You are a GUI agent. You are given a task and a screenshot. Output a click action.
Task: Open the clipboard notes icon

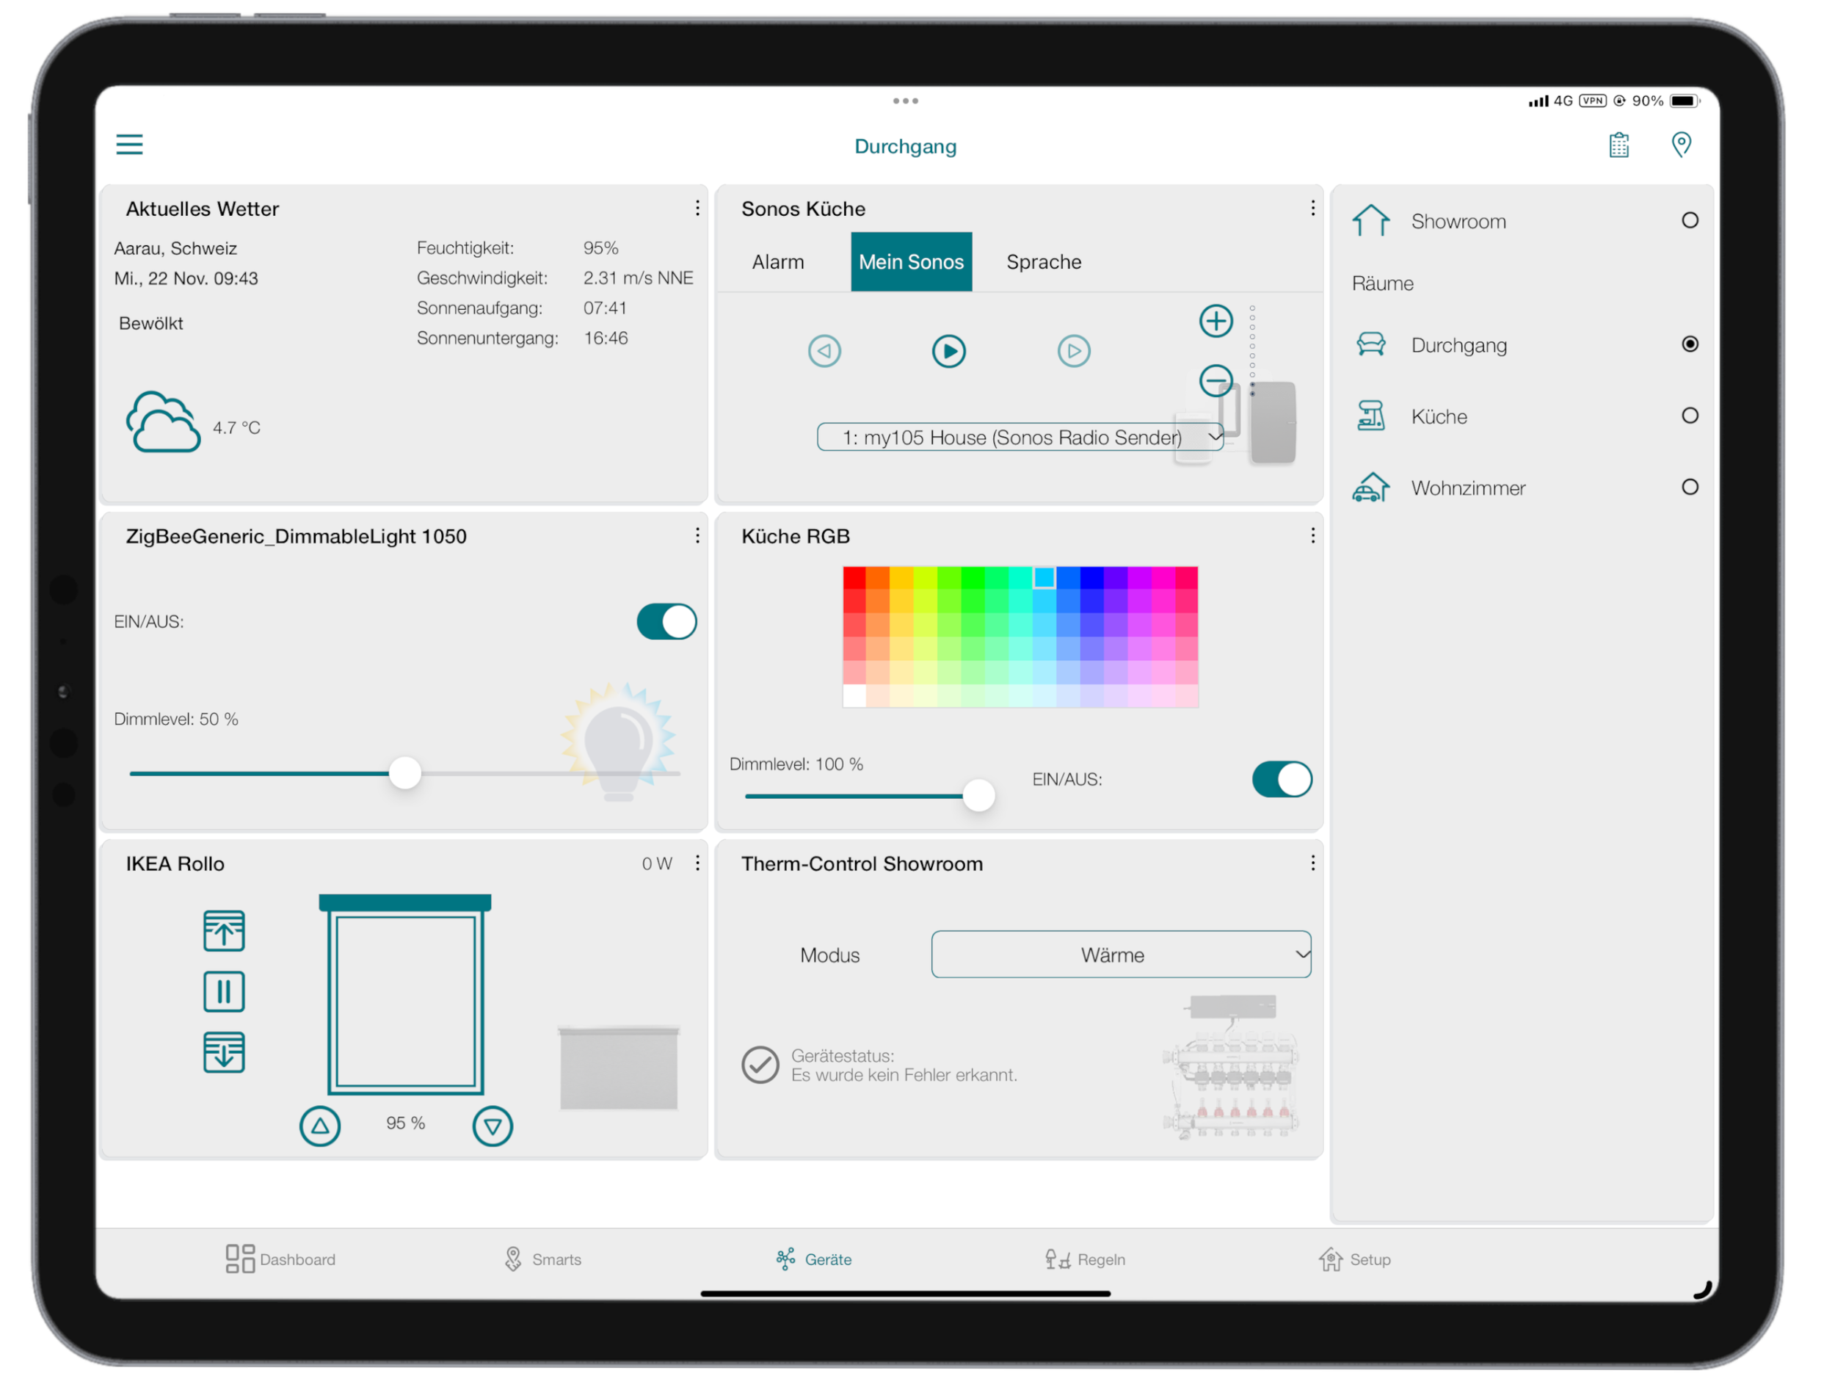coord(1618,145)
